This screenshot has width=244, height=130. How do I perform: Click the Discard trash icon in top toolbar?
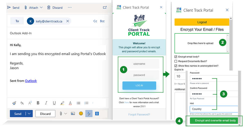pyautogui.click(x=49, y=7)
